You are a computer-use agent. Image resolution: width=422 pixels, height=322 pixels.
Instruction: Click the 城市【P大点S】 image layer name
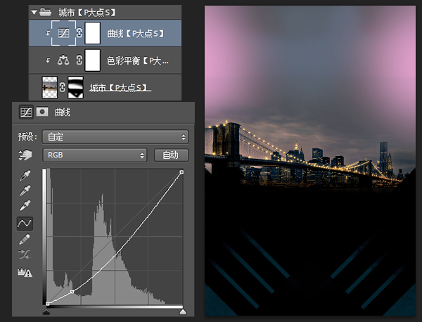[120, 88]
